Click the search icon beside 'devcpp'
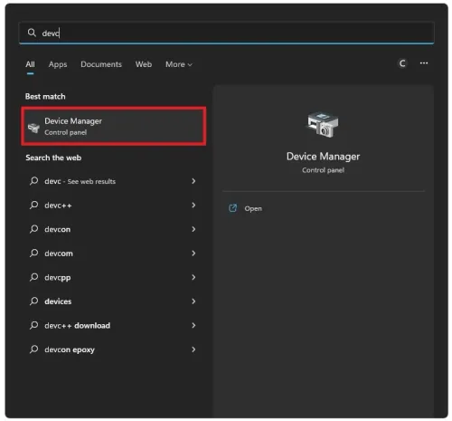The height and width of the screenshot is (421, 452). click(33, 277)
